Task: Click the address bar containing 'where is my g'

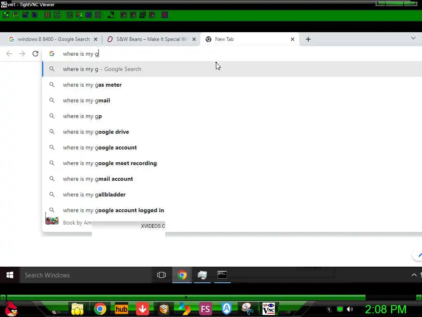Action: click(x=232, y=54)
